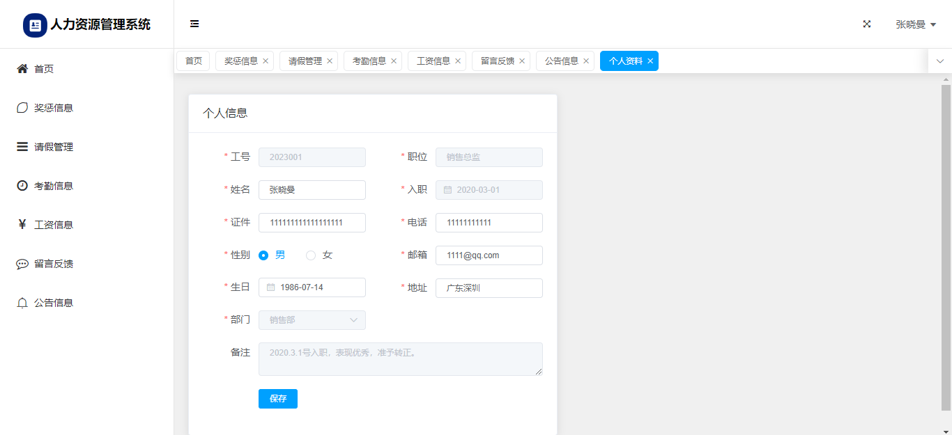Screen dimensions: 952x435
Task: Click the attendance clock icon in the sidebar
Action: click(22, 186)
